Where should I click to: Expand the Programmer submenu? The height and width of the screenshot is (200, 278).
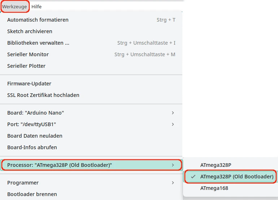(x=23, y=183)
